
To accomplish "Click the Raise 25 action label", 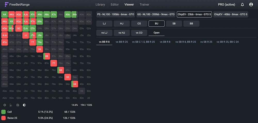I will [x=12, y=118].
